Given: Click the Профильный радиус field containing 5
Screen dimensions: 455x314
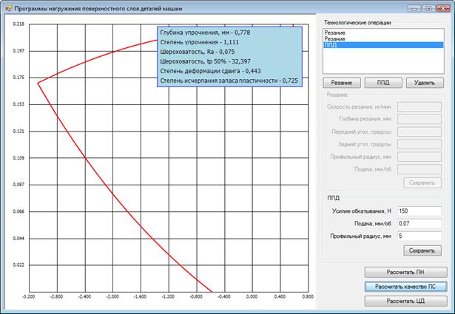Looking at the screenshot, I should (x=419, y=236).
